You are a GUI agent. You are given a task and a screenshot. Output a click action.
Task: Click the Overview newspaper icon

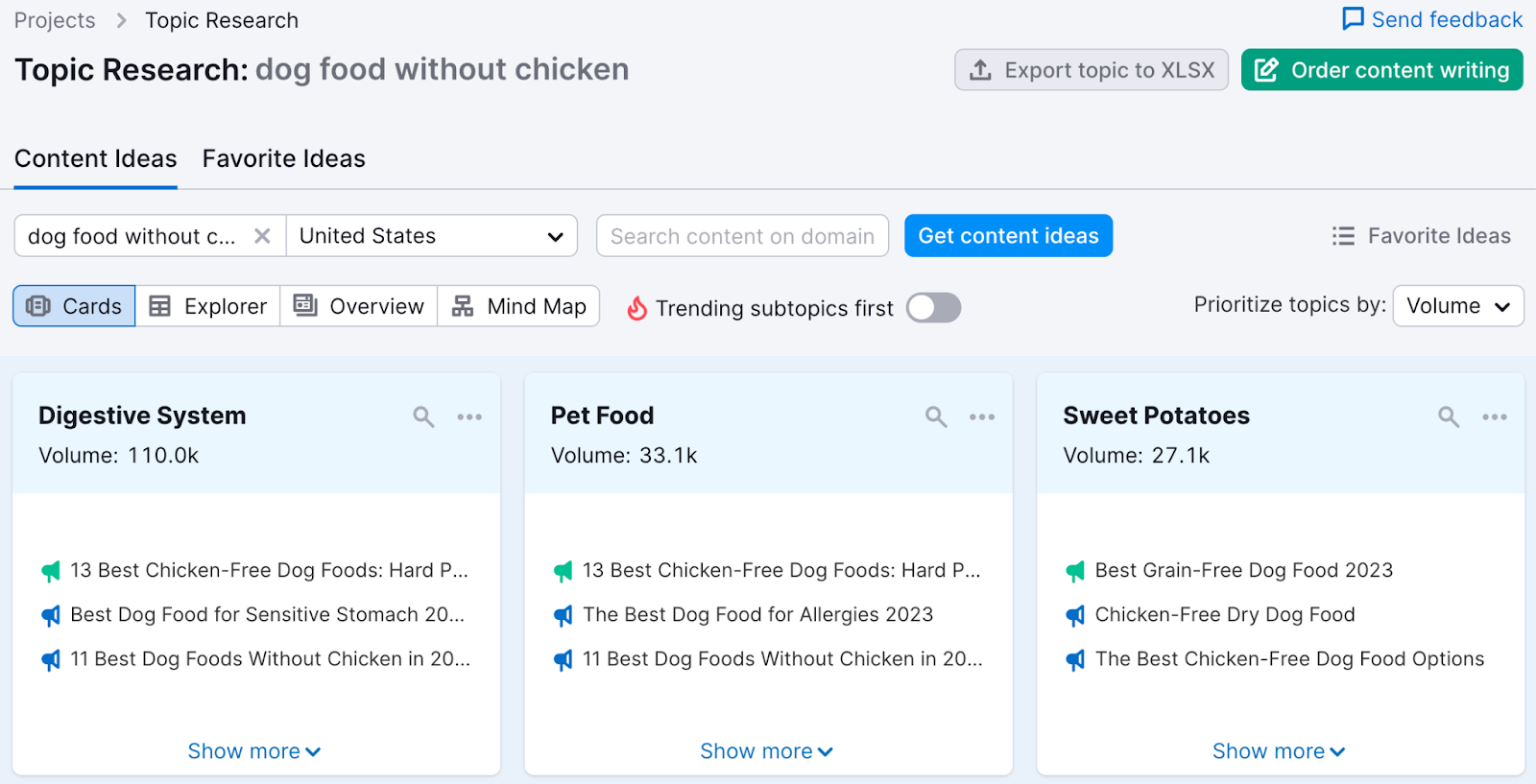tap(305, 305)
